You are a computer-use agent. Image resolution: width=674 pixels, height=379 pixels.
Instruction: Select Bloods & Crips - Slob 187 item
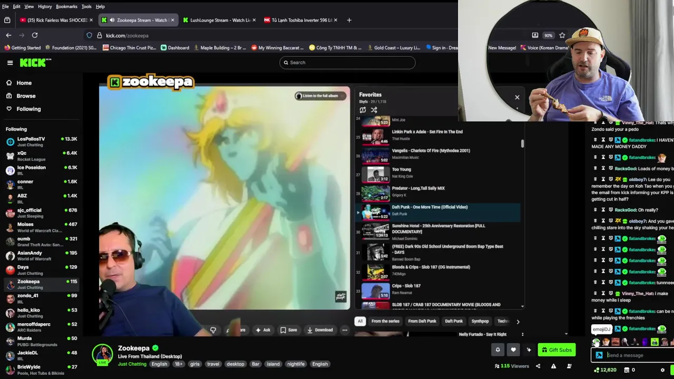[x=437, y=271]
